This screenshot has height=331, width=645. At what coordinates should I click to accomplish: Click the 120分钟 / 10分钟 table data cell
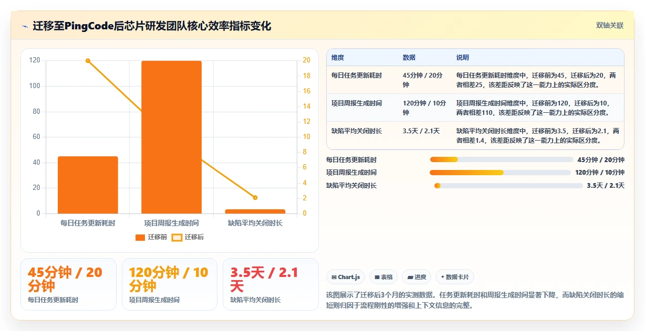pyautogui.click(x=424, y=108)
